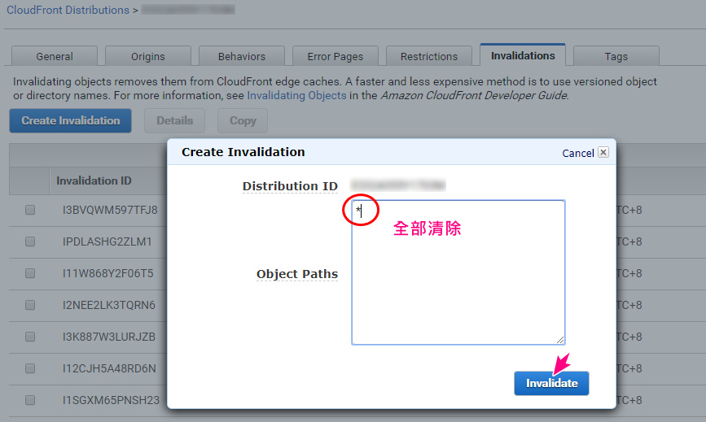Check the box for I2NEE2LK3TQRN6
Viewport: 706px width, 422px height.
30,305
